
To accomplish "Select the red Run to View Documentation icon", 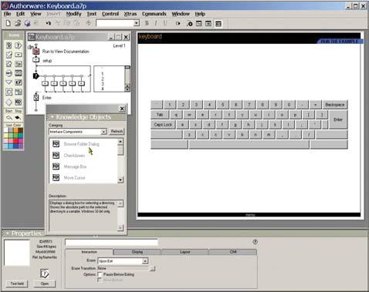I will coord(36,52).
